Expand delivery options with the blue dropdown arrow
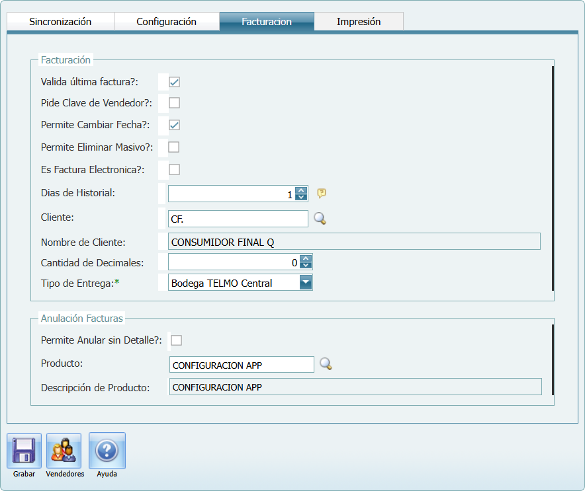585x491 pixels. [x=306, y=282]
